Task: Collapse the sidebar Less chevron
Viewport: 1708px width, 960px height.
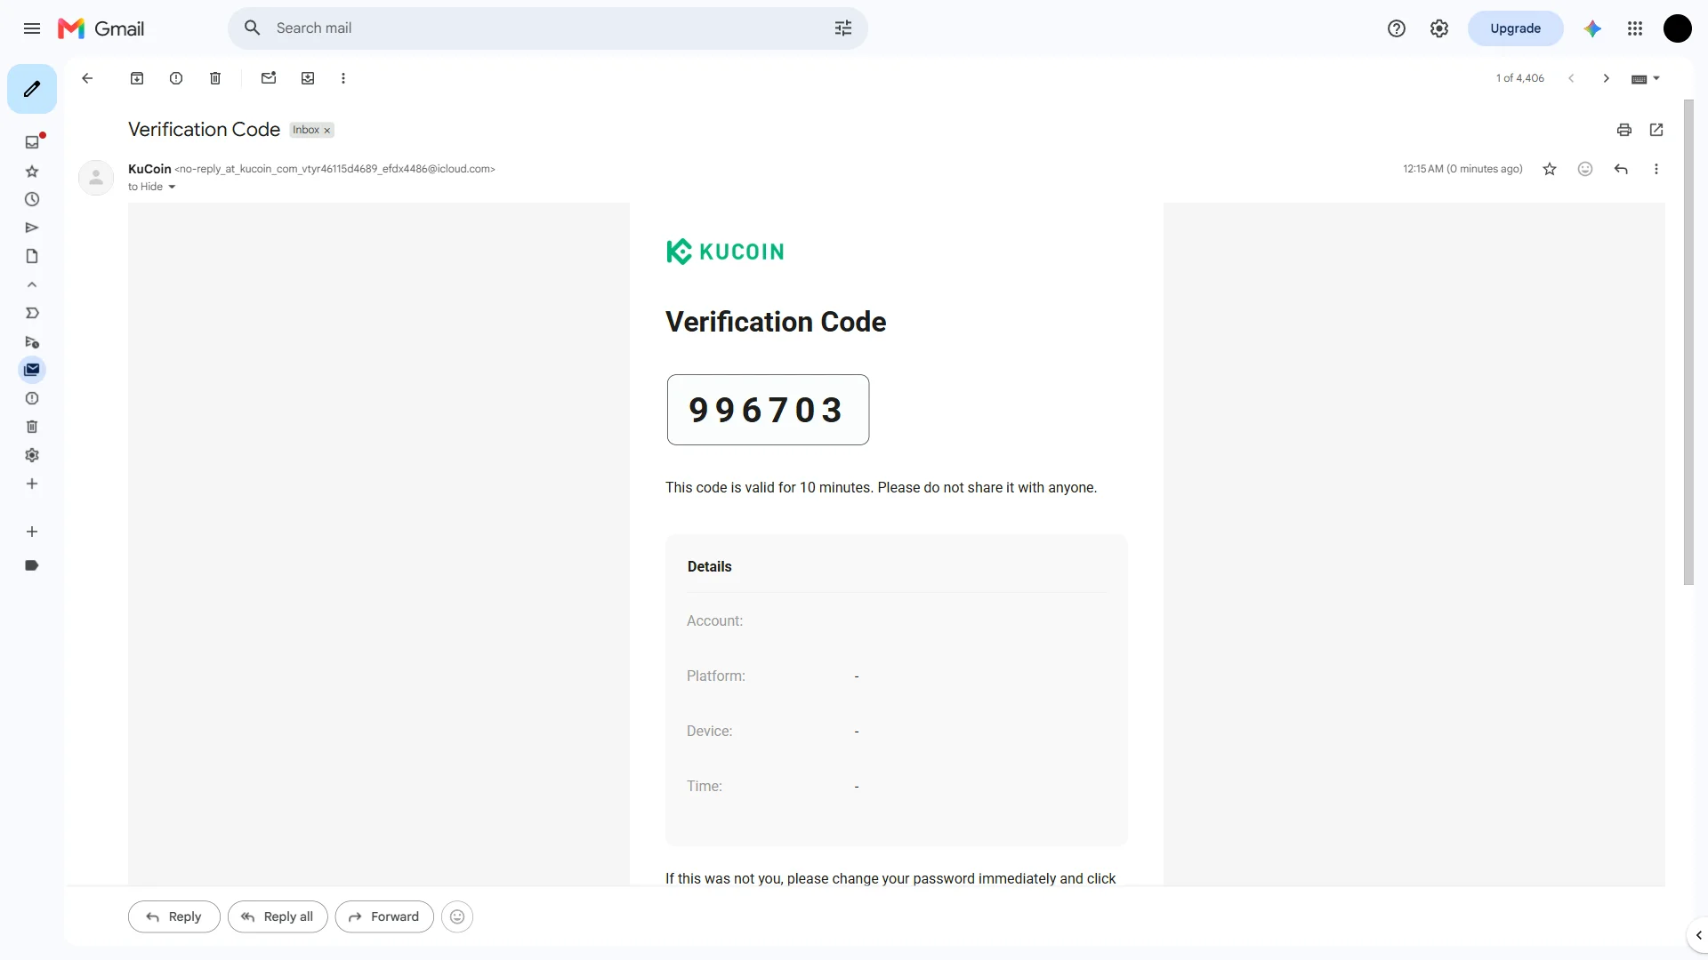Action: point(32,284)
